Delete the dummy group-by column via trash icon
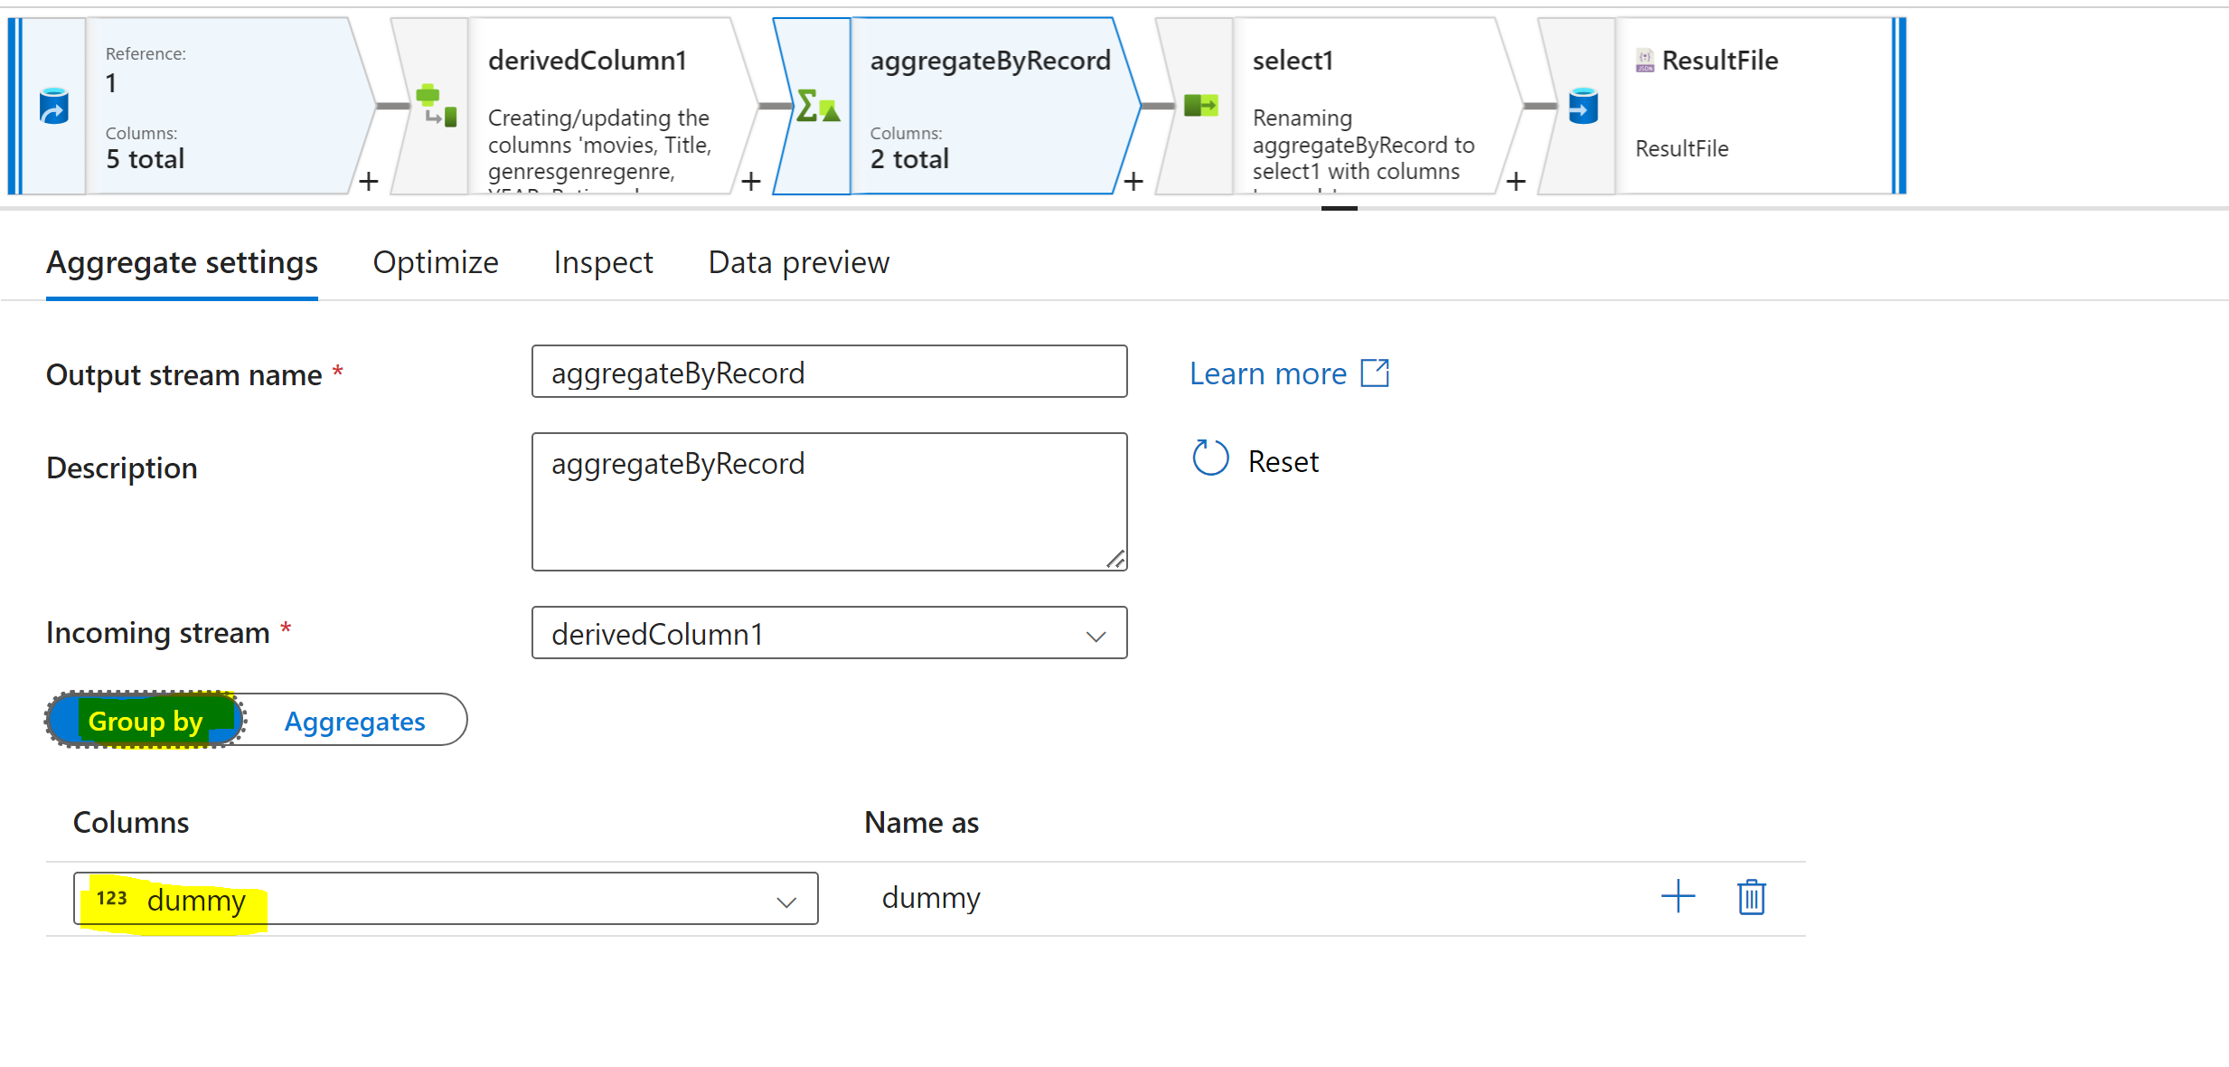The height and width of the screenshot is (1067, 2229). [x=1751, y=897]
